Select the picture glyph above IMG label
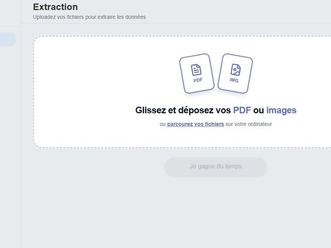 coord(235,70)
